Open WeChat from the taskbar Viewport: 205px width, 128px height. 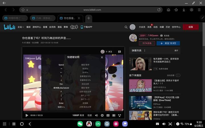tap(80, 124)
